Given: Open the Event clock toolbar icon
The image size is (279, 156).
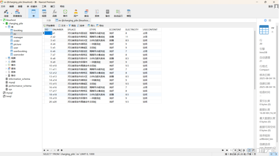Looking at the screenshot, I should point(65,13).
